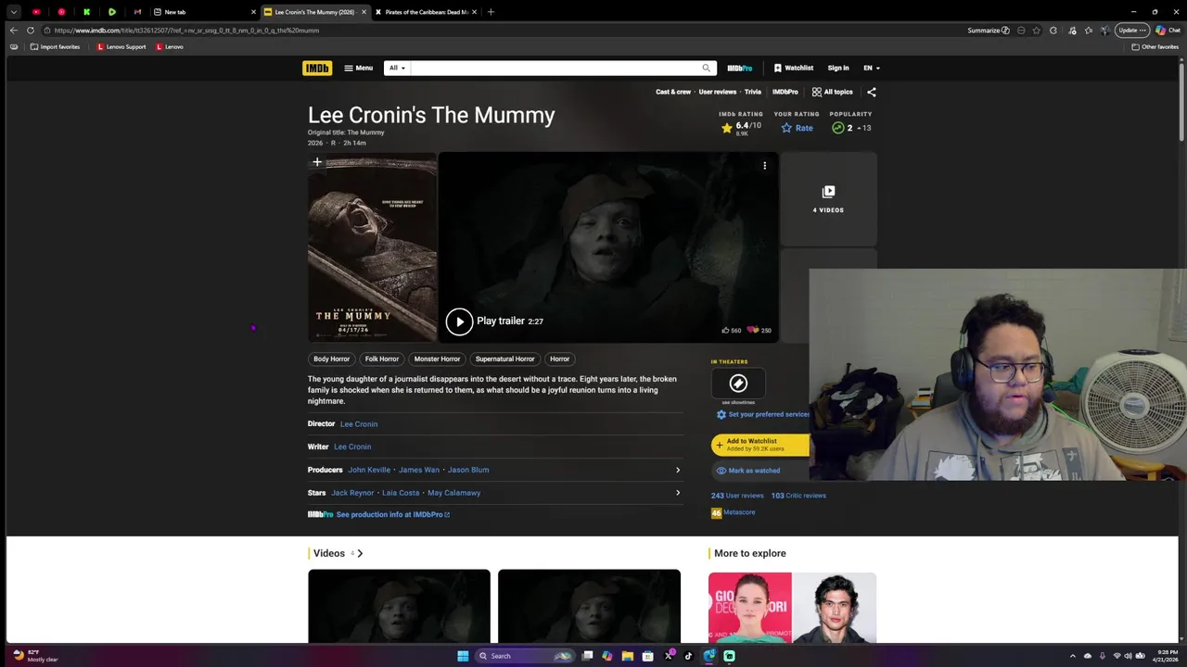Open the Windows Start button
1187x667 pixels.
click(463, 656)
